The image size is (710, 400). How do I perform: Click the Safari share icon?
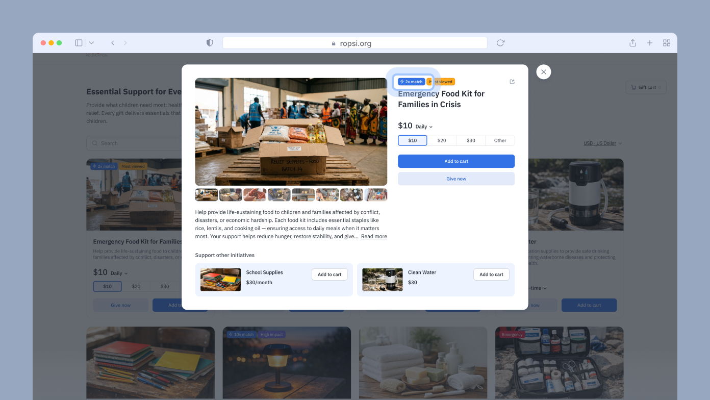[x=632, y=43]
